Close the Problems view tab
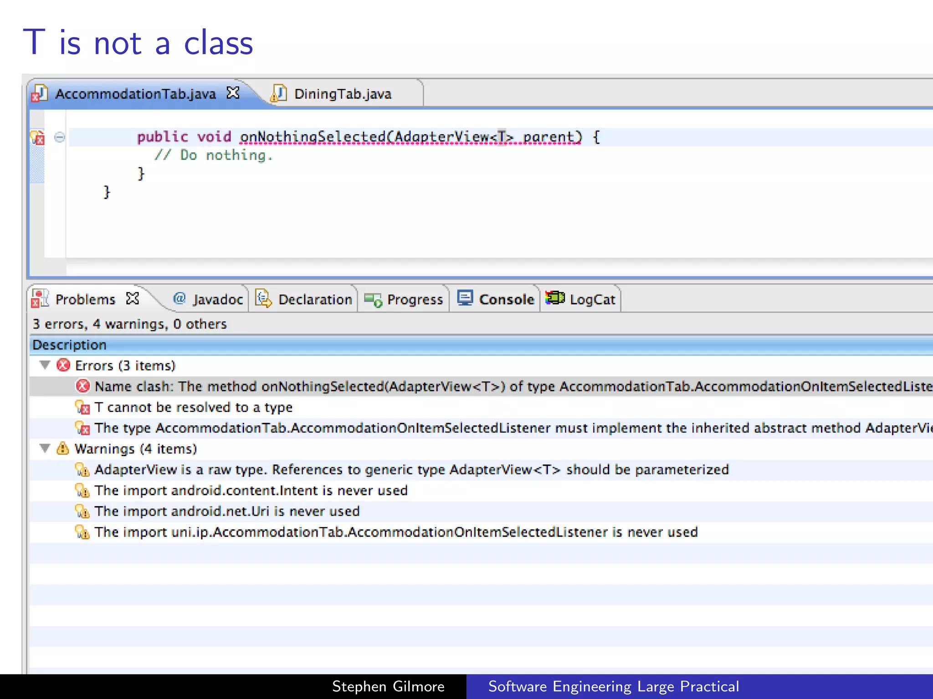Viewport: 933px width, 699px height. 133,299
